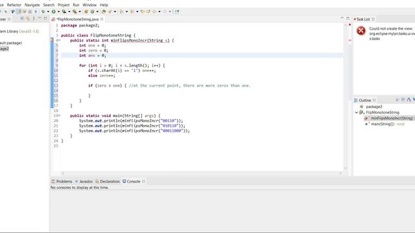Open the Search menu
The height and width of the screenshot is (233, 415).
click(49, 5)
